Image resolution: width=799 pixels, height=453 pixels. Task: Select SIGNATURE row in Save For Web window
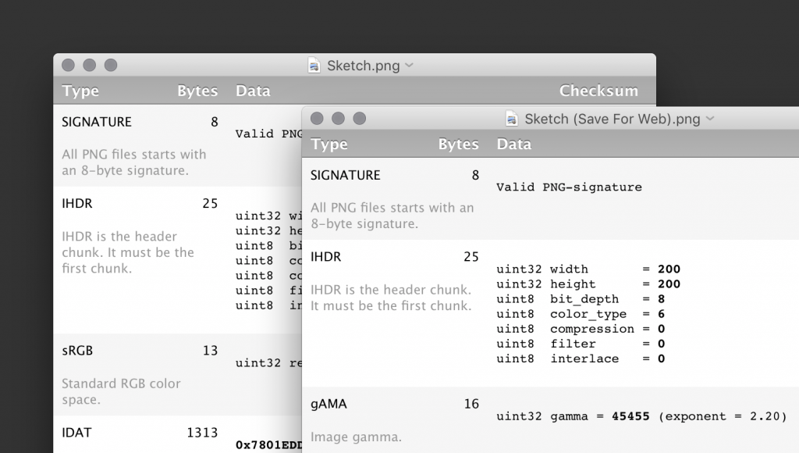click(345, 175)
